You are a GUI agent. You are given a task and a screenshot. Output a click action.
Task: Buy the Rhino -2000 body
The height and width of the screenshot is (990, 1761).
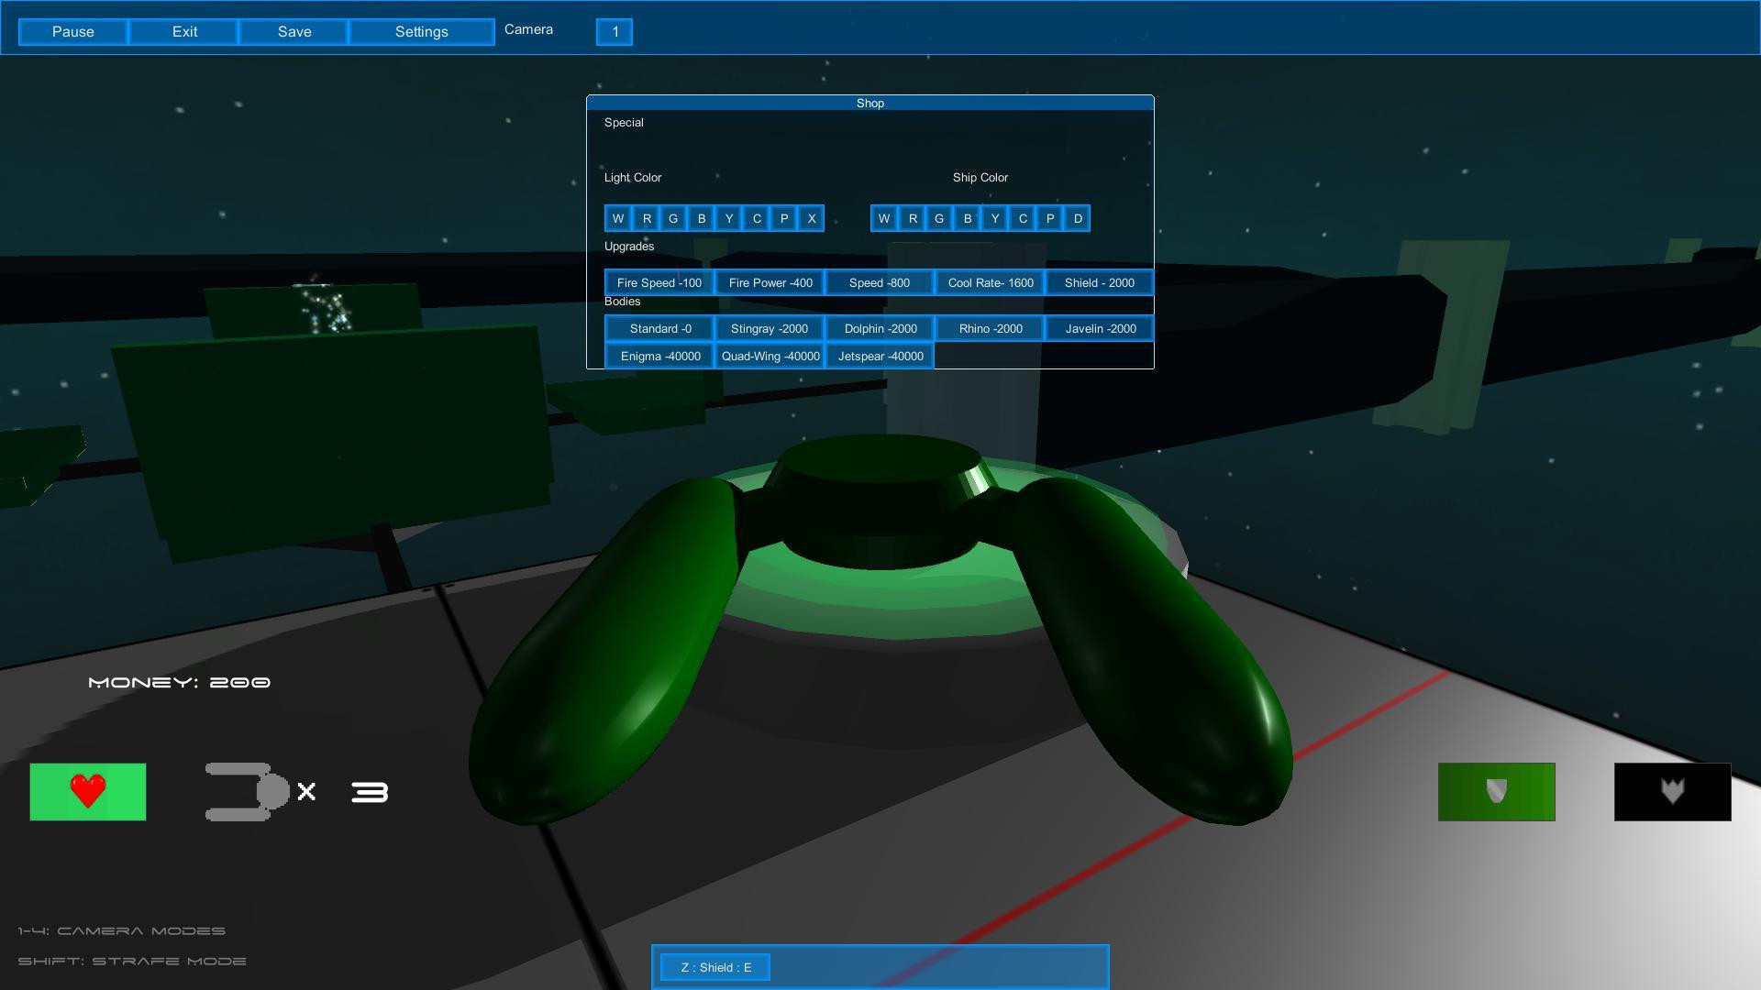[x=991, y=328]
